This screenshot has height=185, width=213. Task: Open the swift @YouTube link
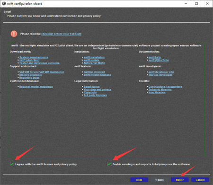click(159, 60)
